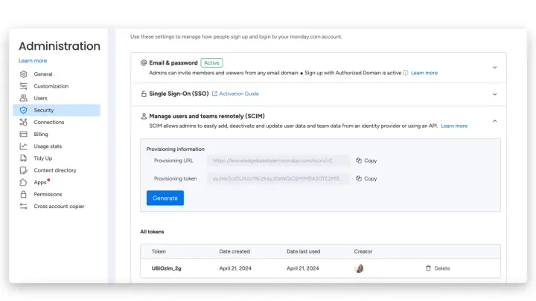Open Billing card icon
Viewport: 536px width, 301px height.
click(23, 134)
